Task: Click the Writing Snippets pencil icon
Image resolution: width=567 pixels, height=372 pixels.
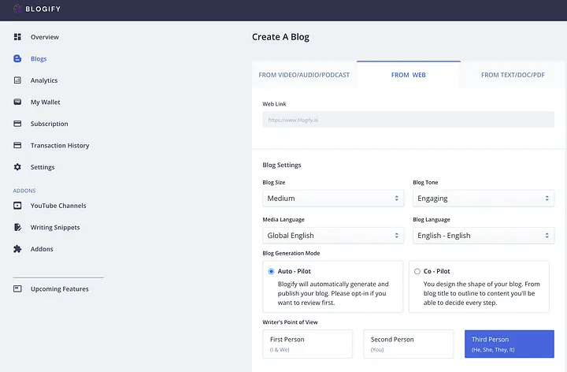Action: tap(17, 227)
